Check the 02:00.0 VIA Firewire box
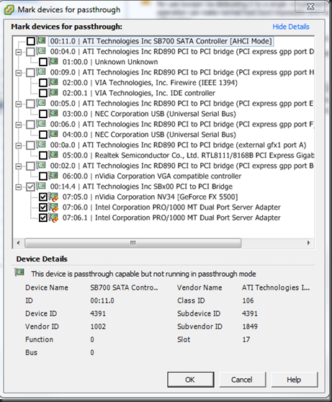The width and height of the screenshot is (332, 402). [43, 83]
